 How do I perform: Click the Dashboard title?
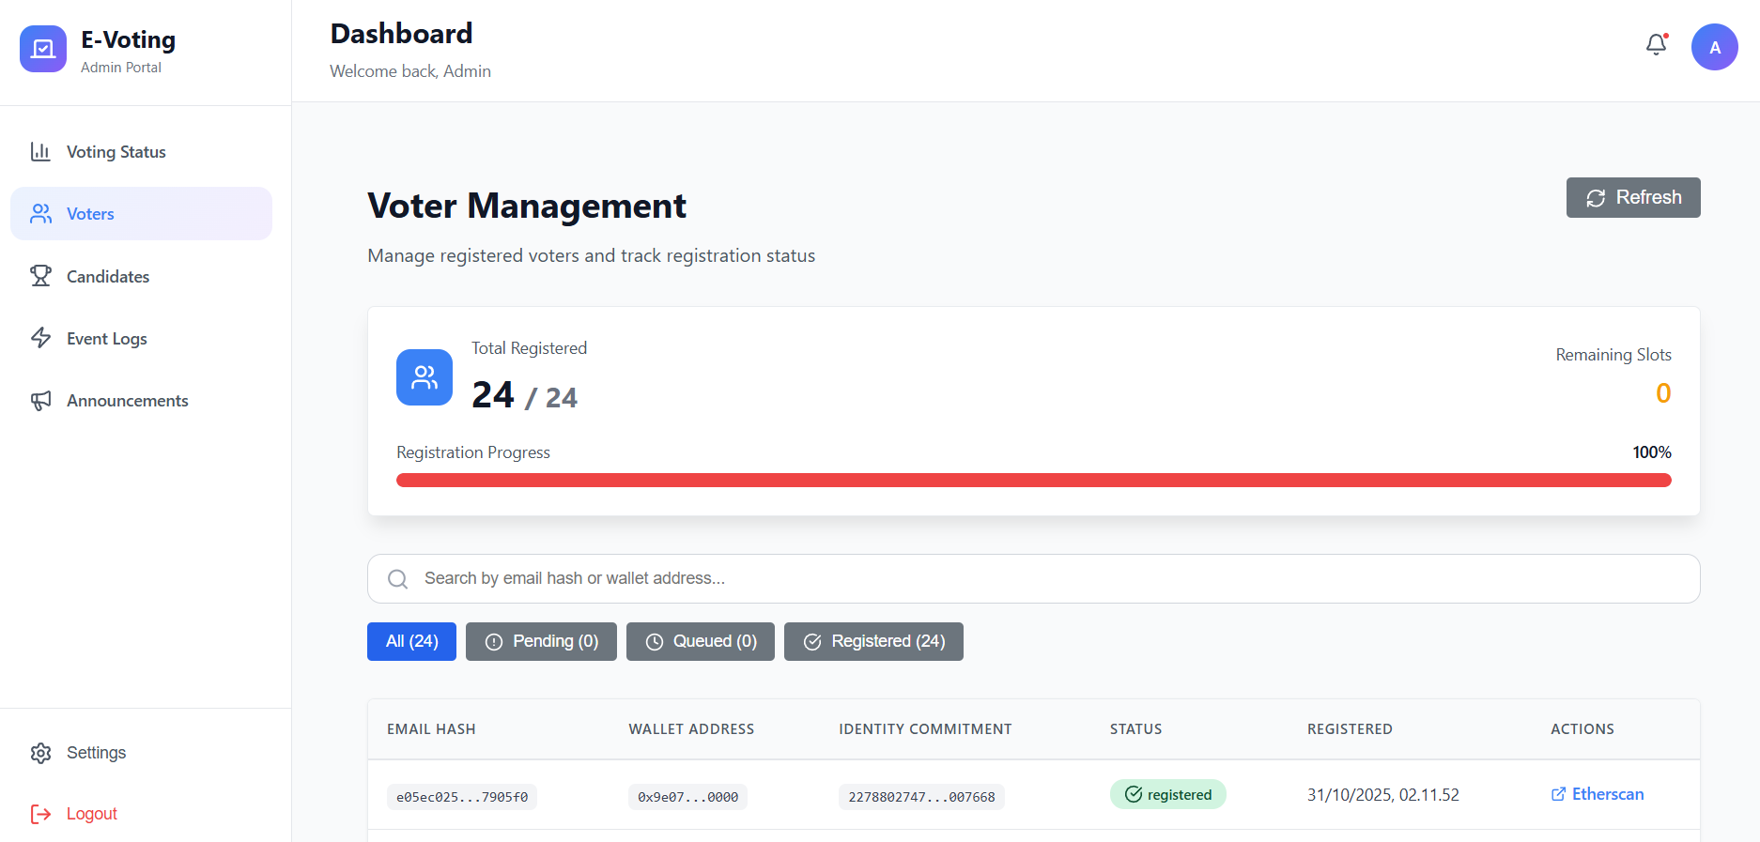[x=401, y=34]
